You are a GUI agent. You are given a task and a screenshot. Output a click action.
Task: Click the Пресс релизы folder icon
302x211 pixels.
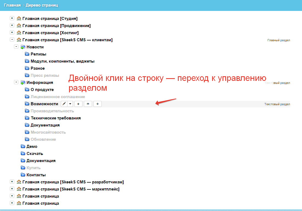27,75
